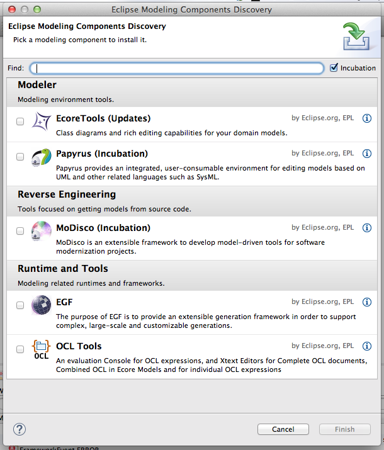384x450 pixels.
Task: Check the Papyrus (Incubation) checkbox
Action: 20,157
